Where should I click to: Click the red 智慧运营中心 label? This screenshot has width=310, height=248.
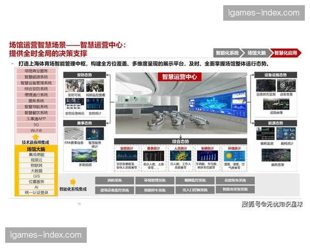pyautogui.click(x=179, y=77)
